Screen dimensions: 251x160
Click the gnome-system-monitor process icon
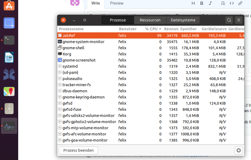[x=60, y=42]
